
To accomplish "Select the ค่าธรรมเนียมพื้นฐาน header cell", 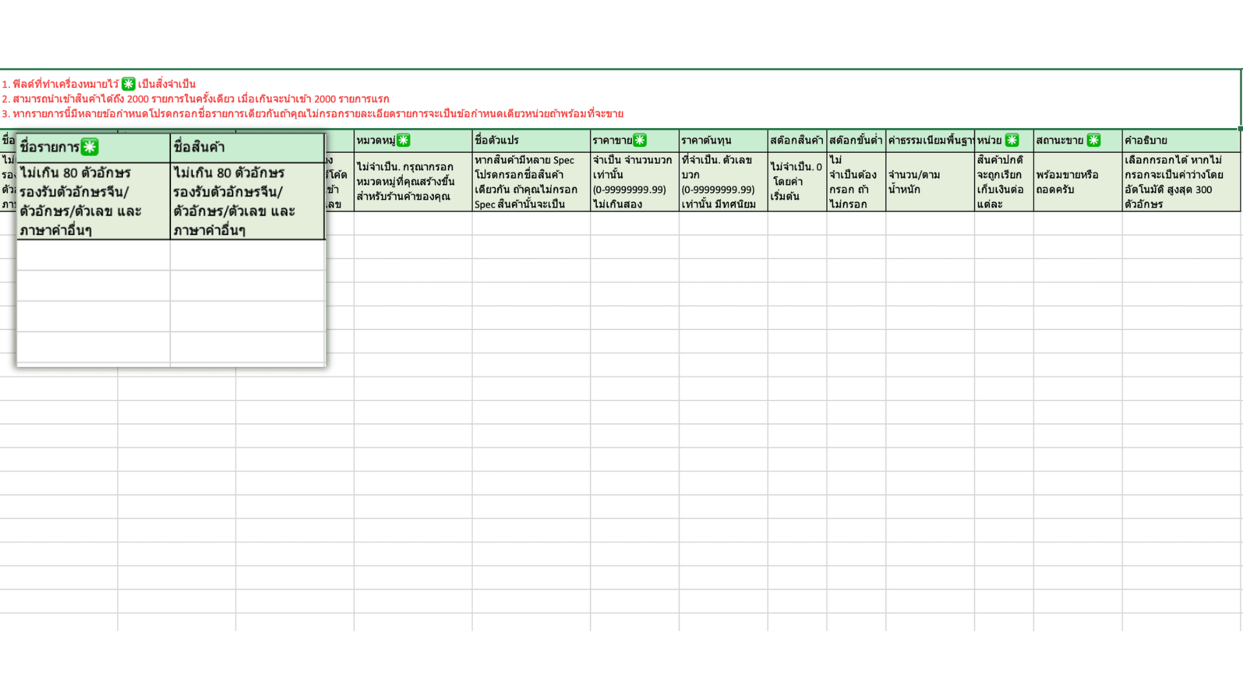I will click(x=930, y=140).
